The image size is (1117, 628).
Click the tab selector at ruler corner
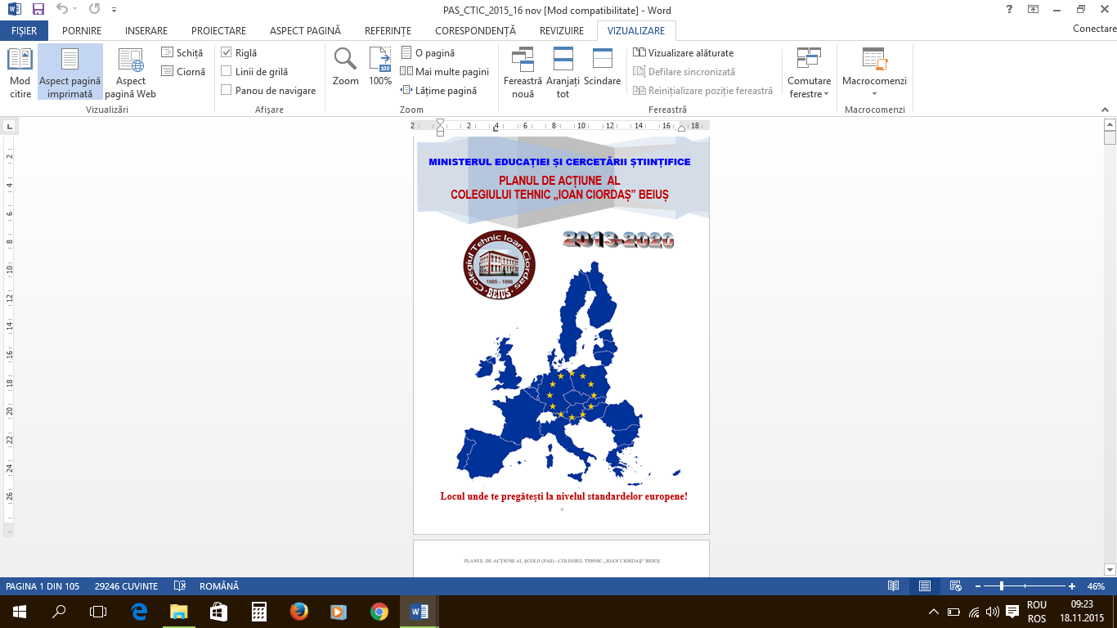tap(9, 127)
